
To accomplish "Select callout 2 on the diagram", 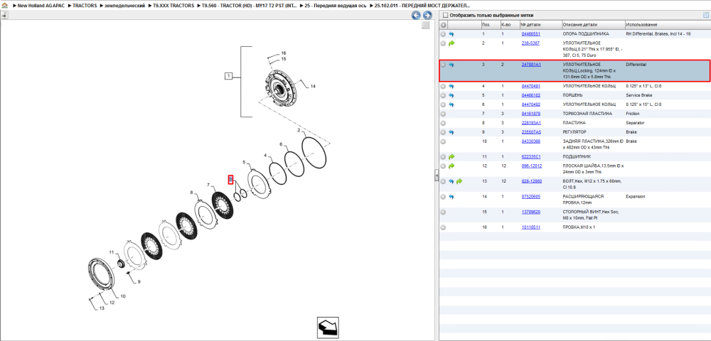I will pyautogui.click(x=299, y=131).
